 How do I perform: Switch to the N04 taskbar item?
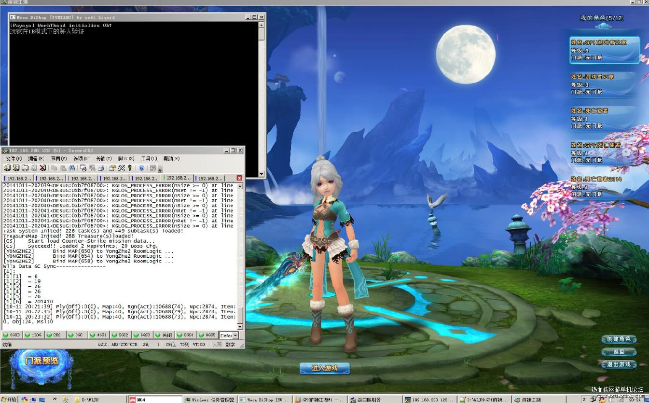tap(154, 400)
